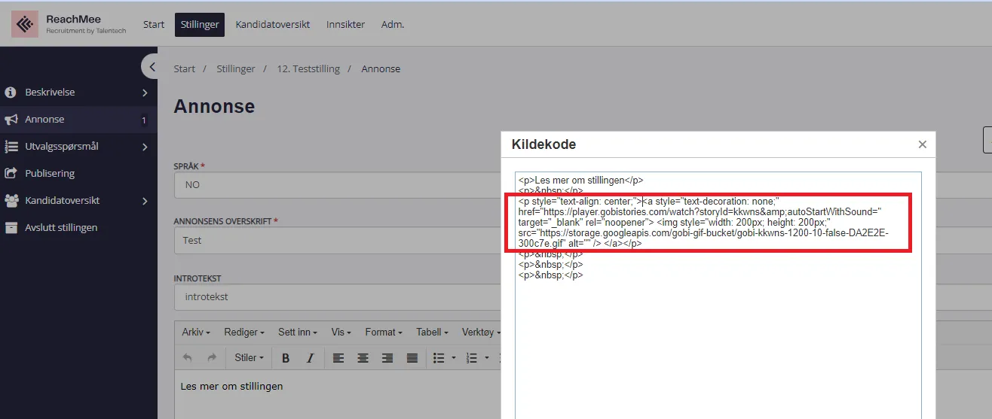
Task: Switch to the Kandidatoversikt top tab
Action: (272, 24)
